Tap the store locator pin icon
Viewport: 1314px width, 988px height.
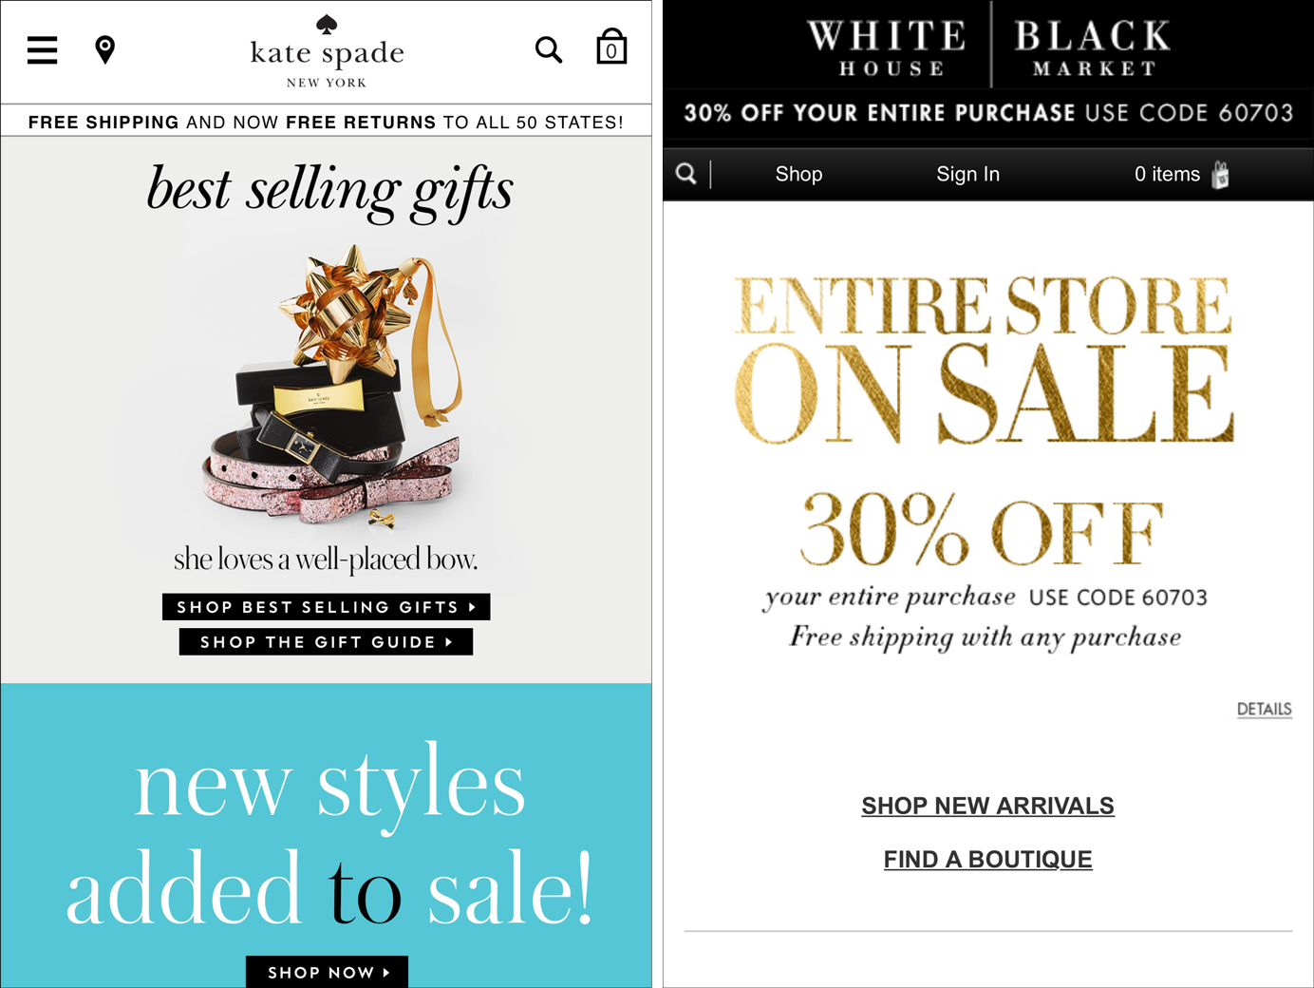click(x=105, y=49)
